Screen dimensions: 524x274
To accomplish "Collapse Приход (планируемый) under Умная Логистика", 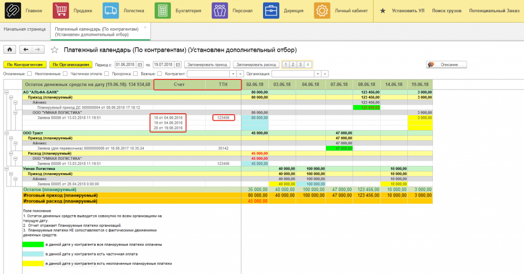I will coord(11,174).
